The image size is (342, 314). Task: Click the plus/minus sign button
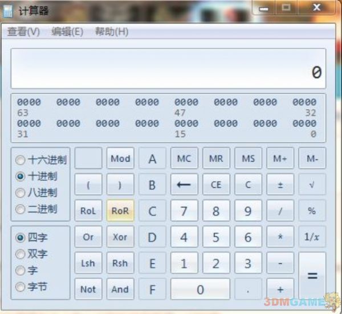point(280,184)
